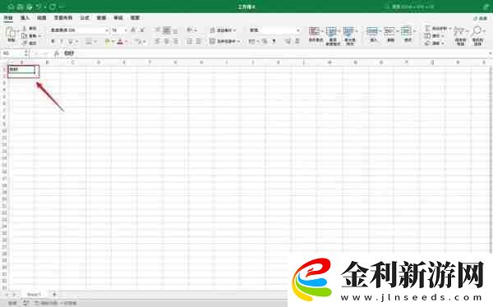Click the Home icon in title bar
Screen dimensions: 493x307
click(x=11, y=7)
